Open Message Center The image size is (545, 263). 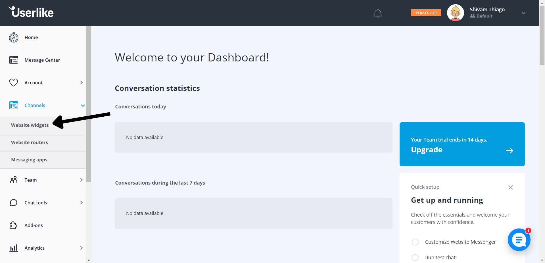42,60
